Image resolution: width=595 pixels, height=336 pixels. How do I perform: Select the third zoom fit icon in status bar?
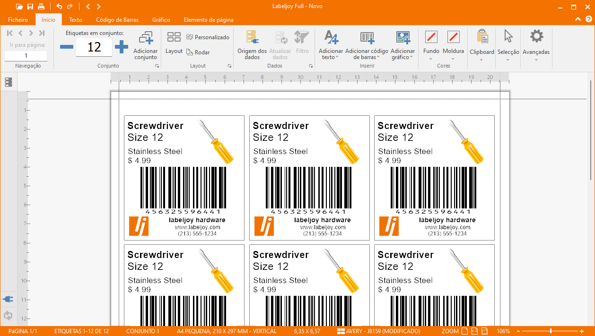(485, 331)
